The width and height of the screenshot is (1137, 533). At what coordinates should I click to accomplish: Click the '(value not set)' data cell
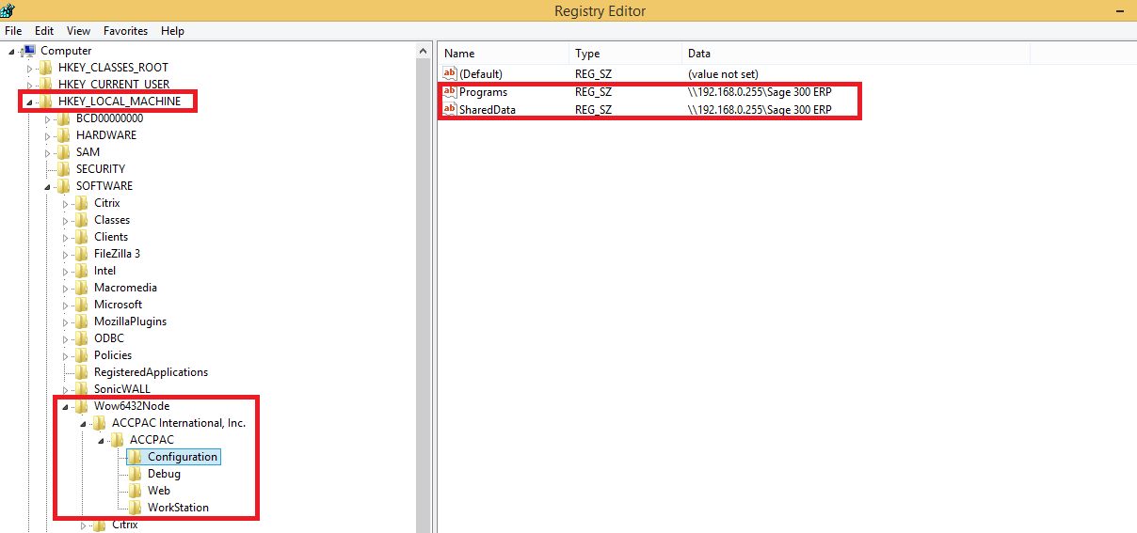[x=723, y=73]
